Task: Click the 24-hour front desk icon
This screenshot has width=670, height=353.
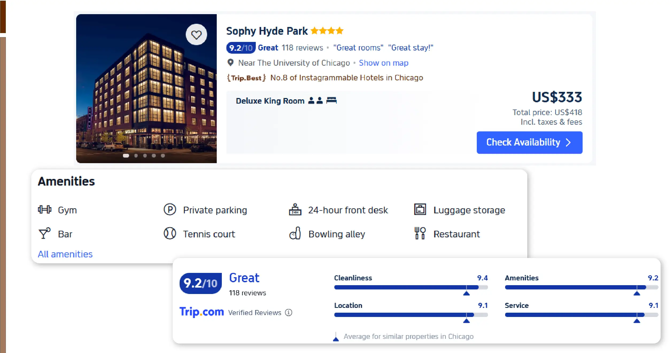Action: point(295,210)
